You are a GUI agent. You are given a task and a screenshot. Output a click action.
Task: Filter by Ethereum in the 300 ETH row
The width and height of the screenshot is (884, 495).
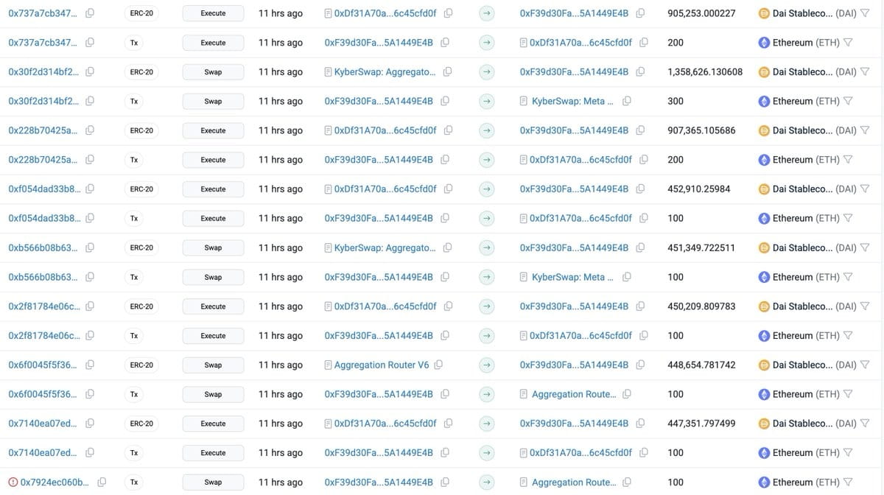point(848,101)
